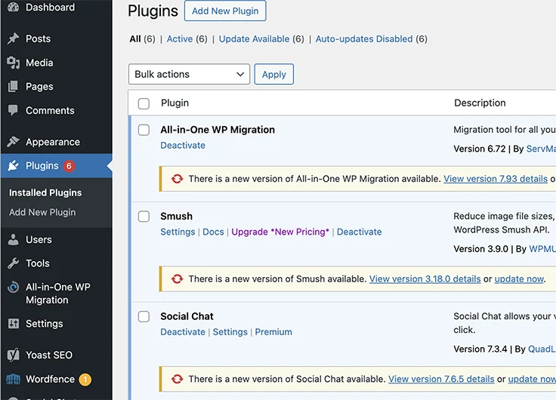Filter plugins by Auto-updates Disabled
Screen dimensions: 556x400
coord(364,39)
